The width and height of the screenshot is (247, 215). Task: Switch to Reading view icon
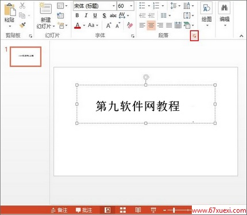pyautogui.click(x=138, y=210)
